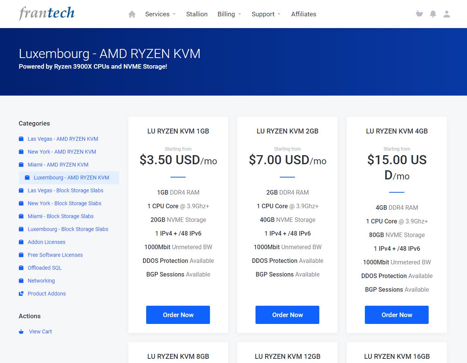Click the icon beside Luxembourg - AMD RYZEN KVM
Viewport: 467px width, 363px height.
(x=27, y=178)
